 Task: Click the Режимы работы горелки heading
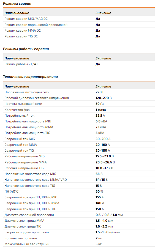[x=26, y=49]
